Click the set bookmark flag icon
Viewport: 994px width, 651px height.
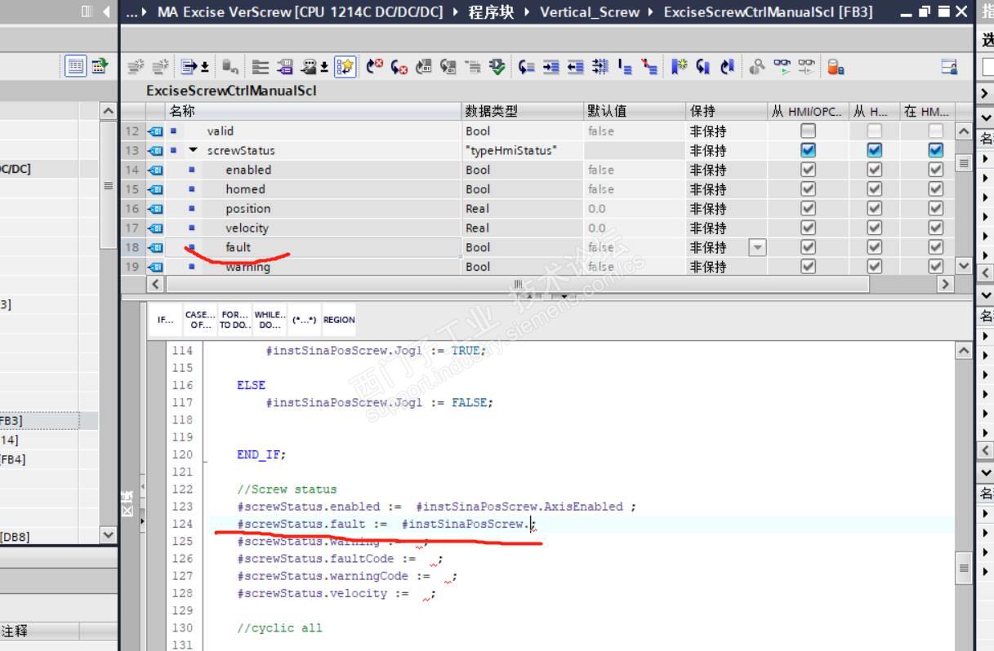[x=679, y=67]
